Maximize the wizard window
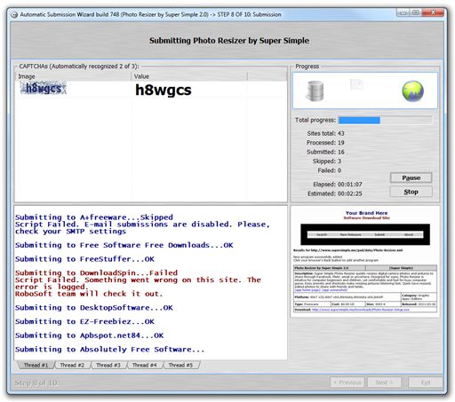This screenshot has height=402, width=455. [416, 12]
